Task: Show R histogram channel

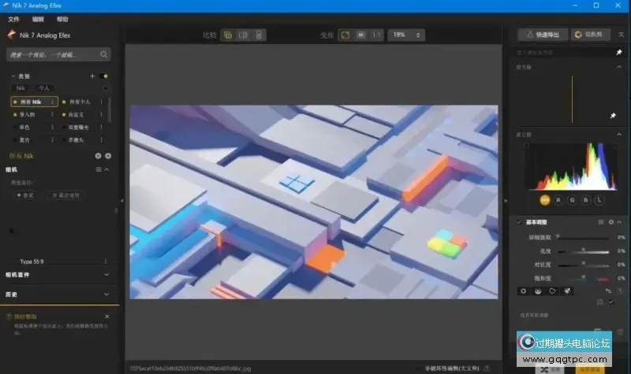Action: pos(558,200)
